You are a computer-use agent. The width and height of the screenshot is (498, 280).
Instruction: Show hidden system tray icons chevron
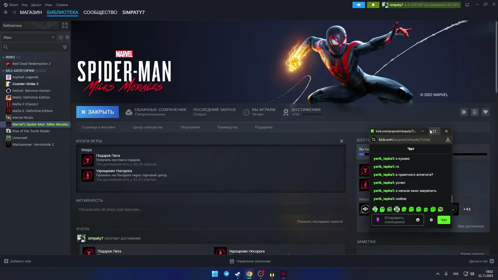point(438,274)
